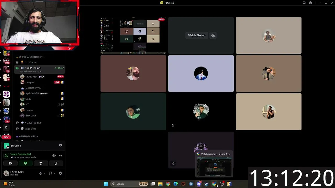Open the Matchmaking Chrome window preview

click(214, 164)
